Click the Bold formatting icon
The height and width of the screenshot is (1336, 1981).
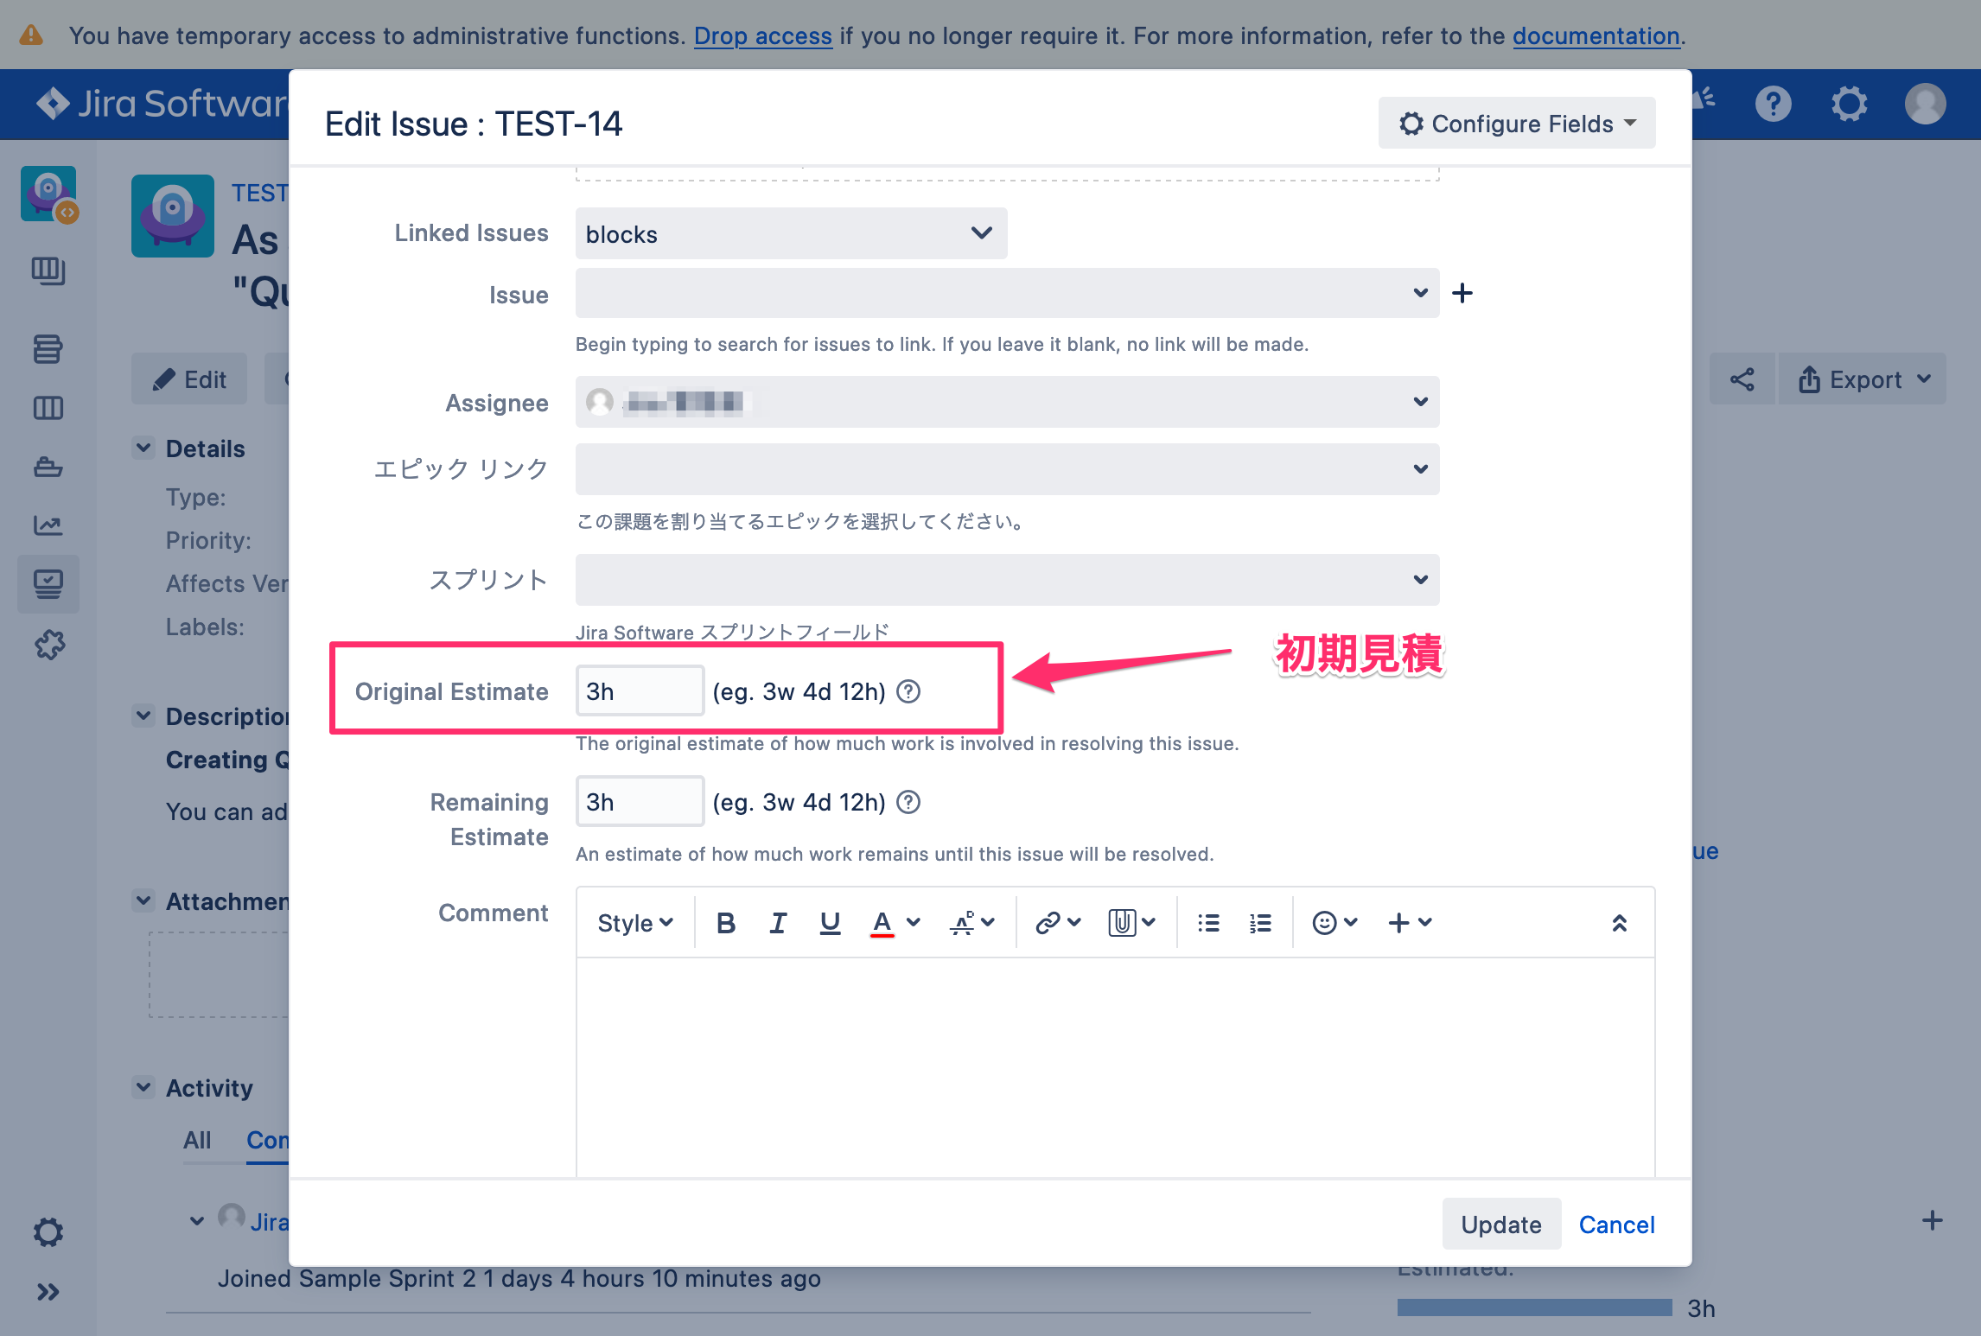(x=726, y=923)
